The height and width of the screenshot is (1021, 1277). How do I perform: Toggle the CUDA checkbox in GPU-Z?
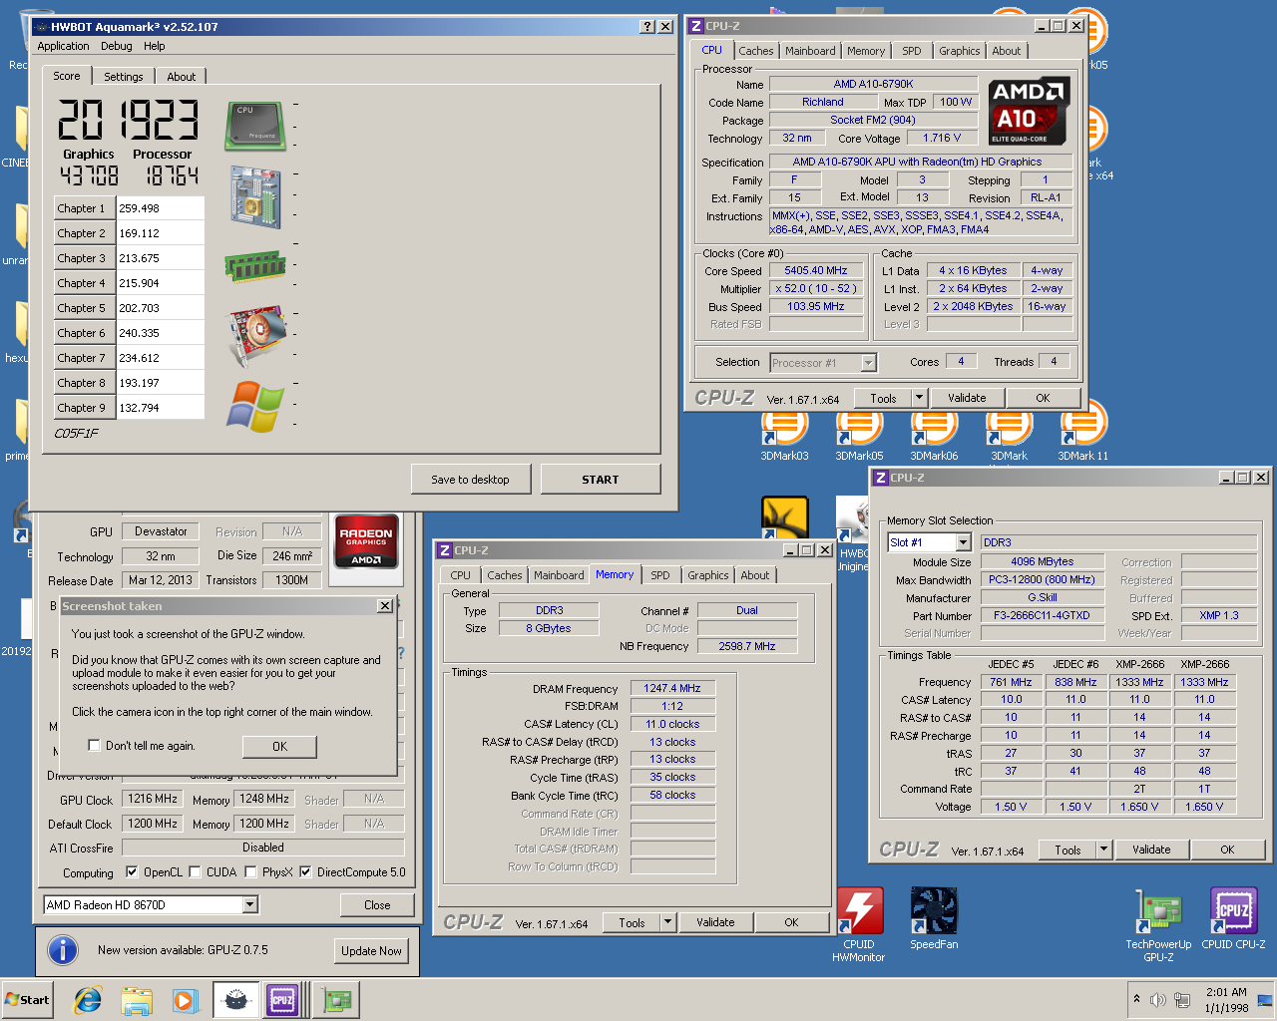(x=195, y=872)
